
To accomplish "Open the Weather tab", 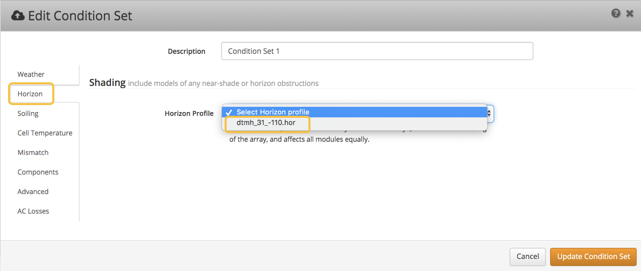I will tap(31, 74).
